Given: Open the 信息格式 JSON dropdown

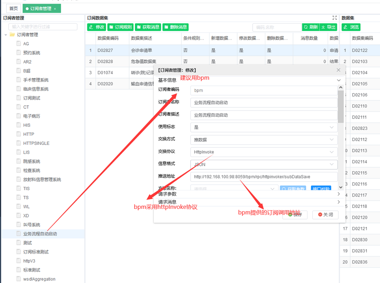Looking at the screenshot, I should [x=264, y=165].
